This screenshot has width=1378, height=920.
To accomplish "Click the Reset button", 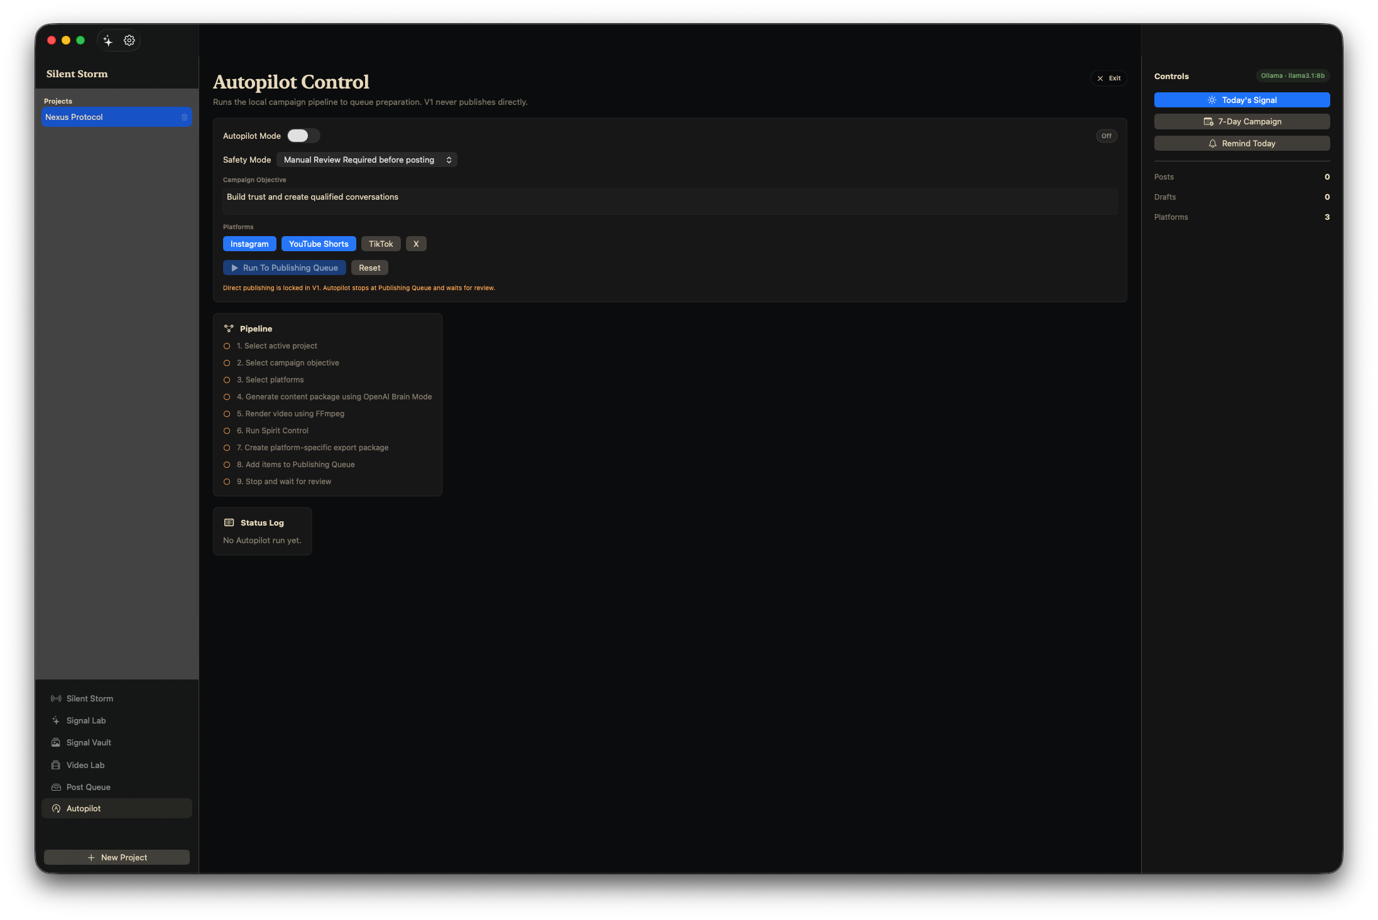I will pyautogui.click(x=369, y=268).
